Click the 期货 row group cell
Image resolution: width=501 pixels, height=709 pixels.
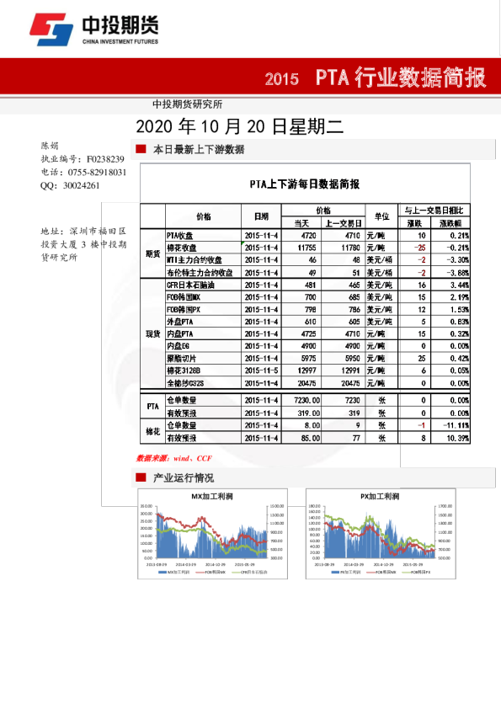click(153, 254)
